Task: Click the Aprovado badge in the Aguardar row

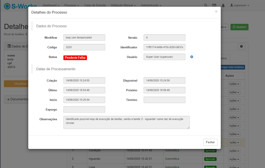Action: (x=210, y=159)
